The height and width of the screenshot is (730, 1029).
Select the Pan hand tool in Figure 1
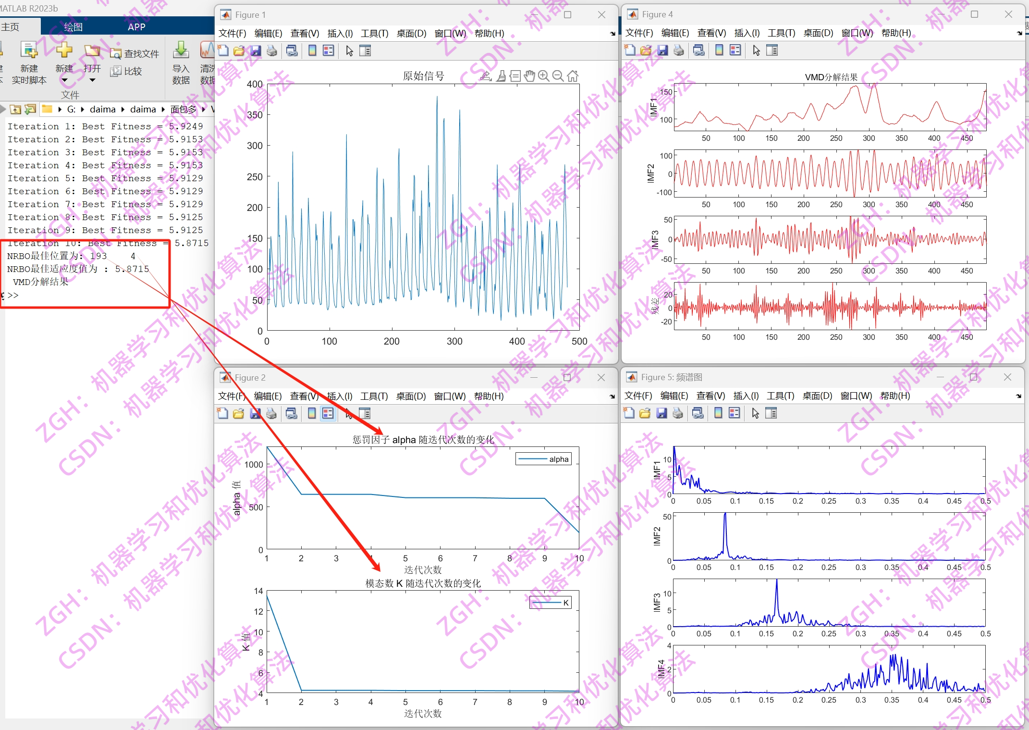pyautogui.click(x=529, y=76)
